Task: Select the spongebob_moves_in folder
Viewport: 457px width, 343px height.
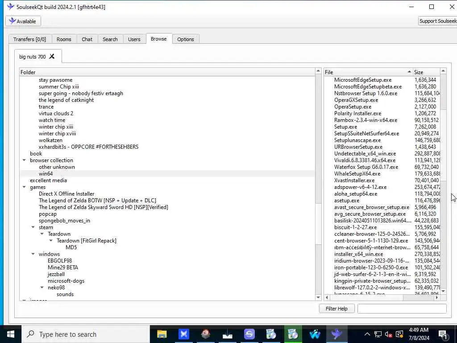Action: [64, 221]
